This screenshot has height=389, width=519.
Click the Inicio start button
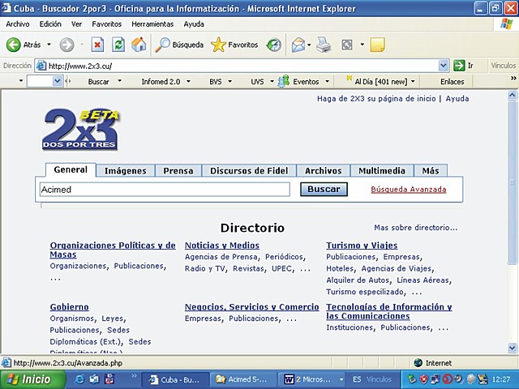pos(32,379)
